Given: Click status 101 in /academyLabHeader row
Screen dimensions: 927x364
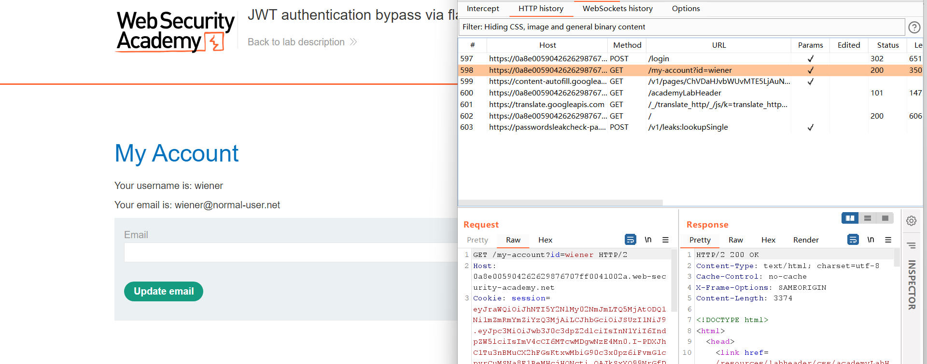Looking at the screenshot, I should click(877, 93).
